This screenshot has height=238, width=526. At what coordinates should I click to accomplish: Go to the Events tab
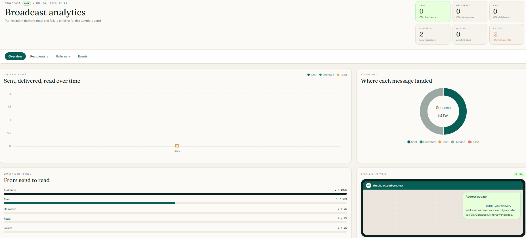(83, 56)
